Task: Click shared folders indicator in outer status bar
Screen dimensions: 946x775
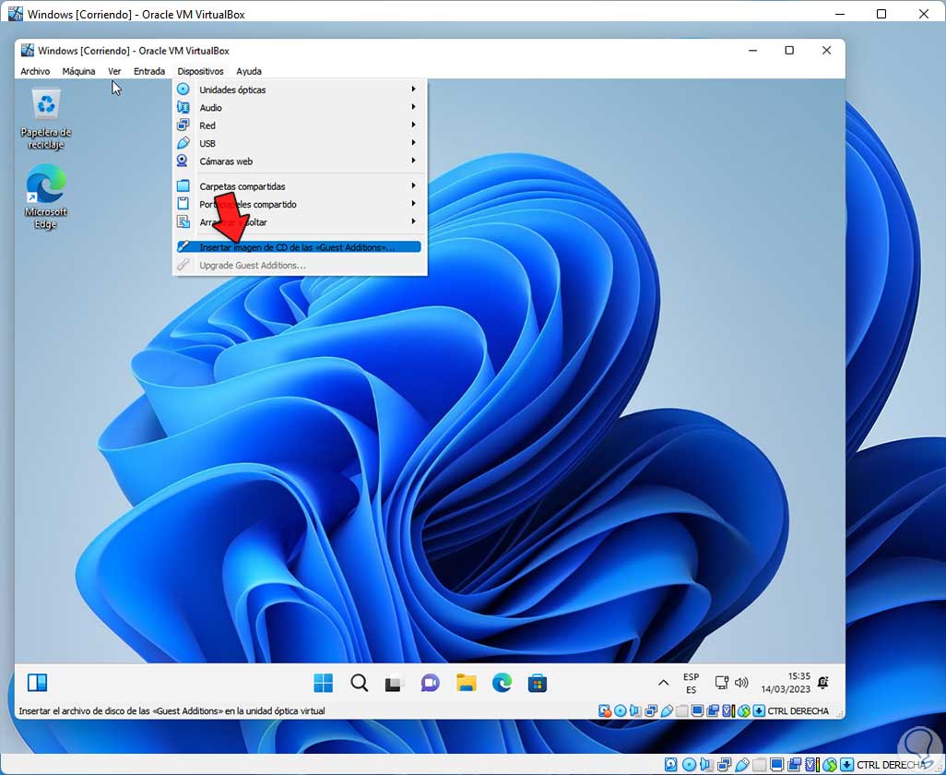Action: (759, 765)
